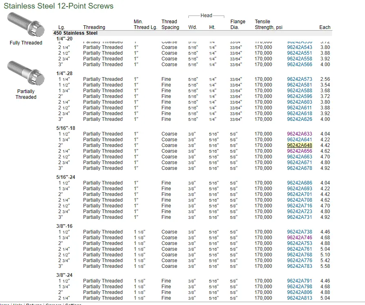
Task: Open part number 96242A731
Action: point(299,217)
